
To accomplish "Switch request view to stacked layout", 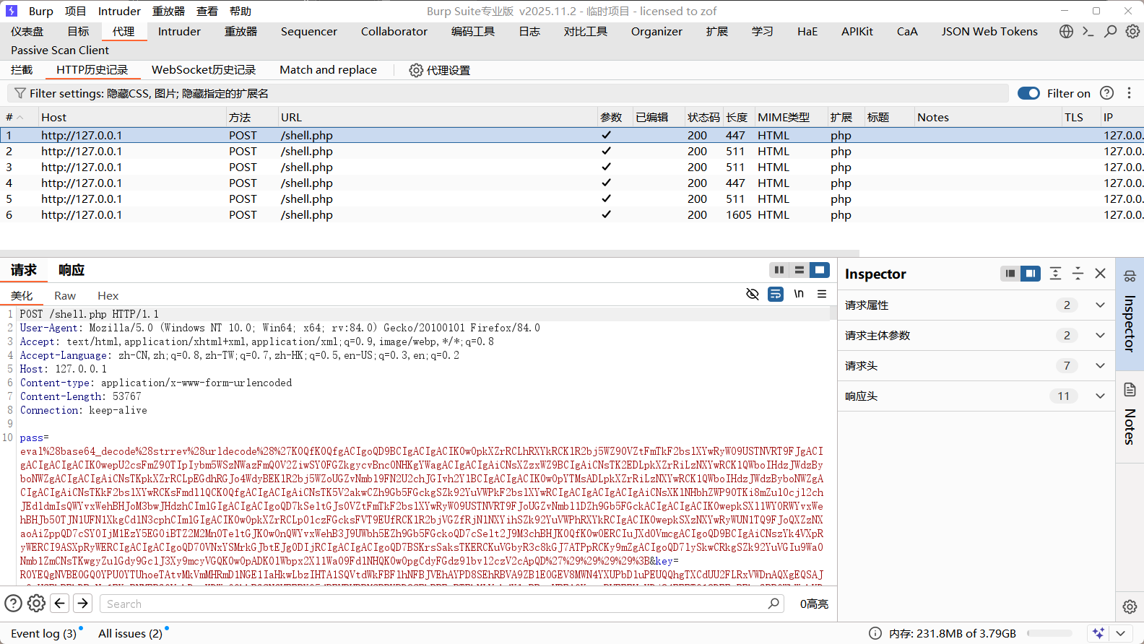I will [799, 270].
